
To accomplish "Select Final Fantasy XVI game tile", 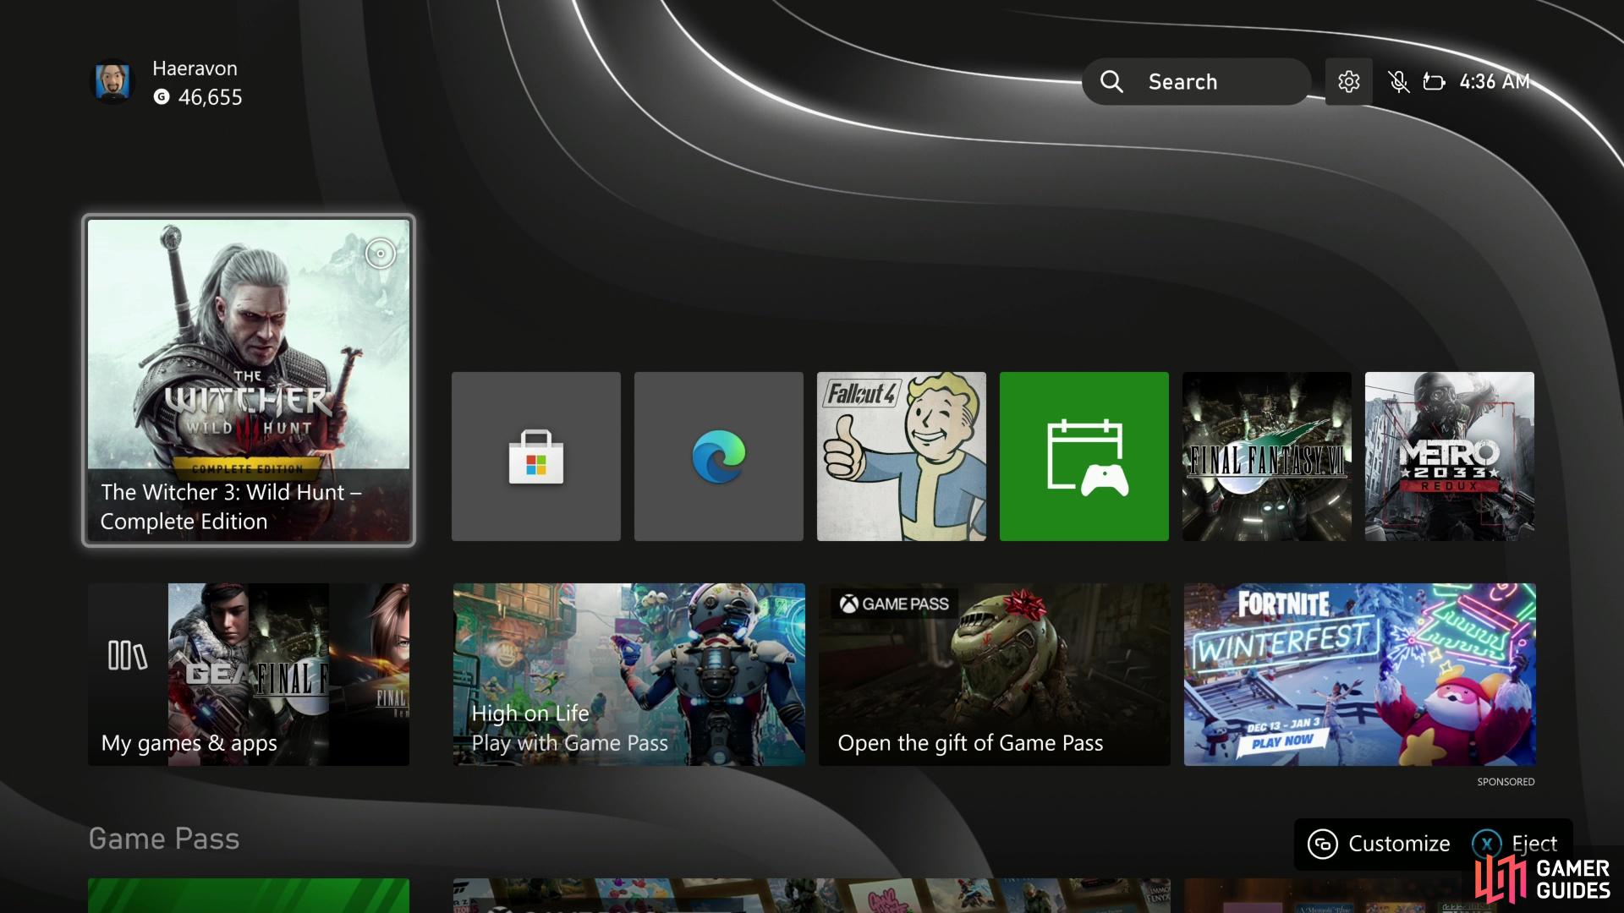I will (x=1266, y=456).
